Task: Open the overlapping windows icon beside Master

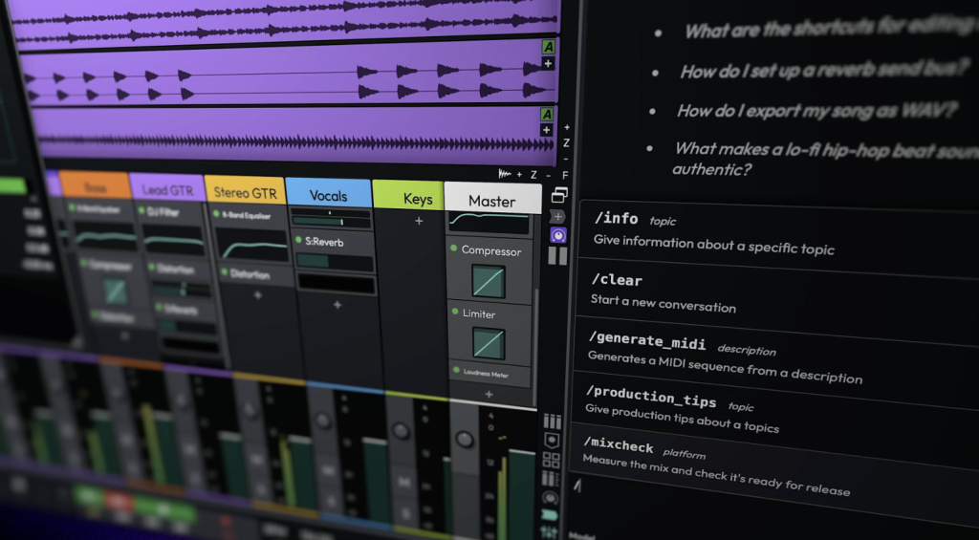Action: [x=559, y=195]
